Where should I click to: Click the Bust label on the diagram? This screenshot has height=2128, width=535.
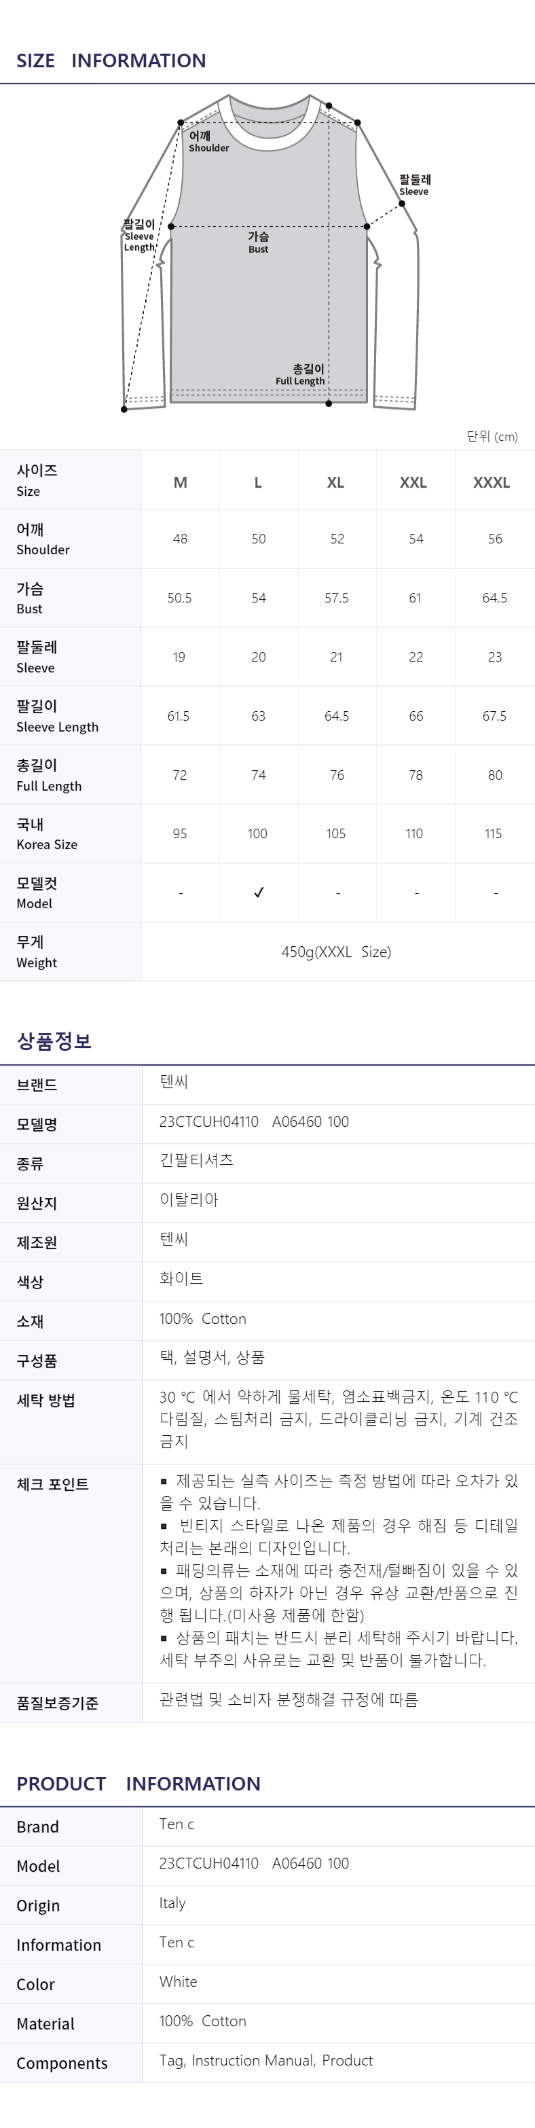[259, 242]
